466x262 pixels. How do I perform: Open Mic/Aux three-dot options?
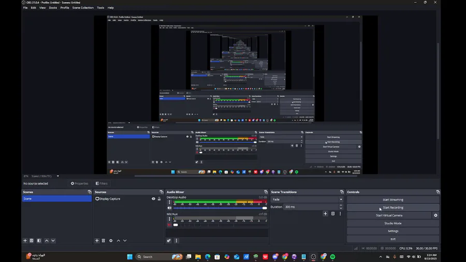[169, 219]
